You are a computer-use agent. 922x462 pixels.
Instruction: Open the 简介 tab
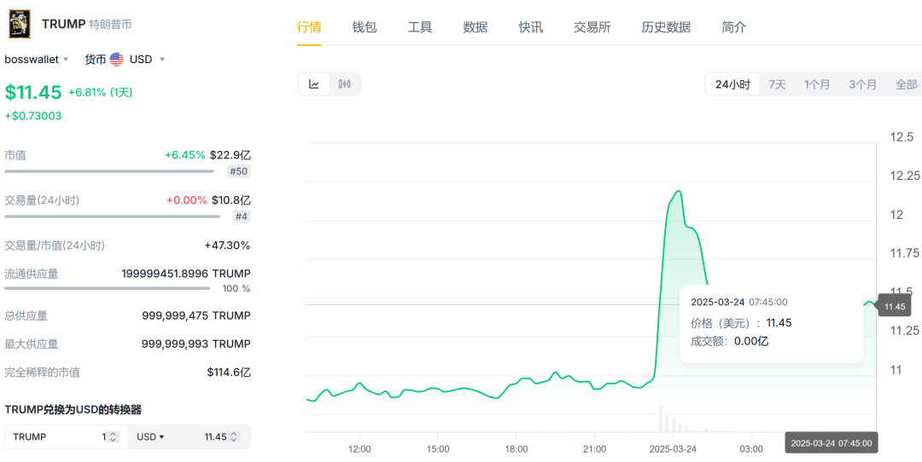[734, 27]
